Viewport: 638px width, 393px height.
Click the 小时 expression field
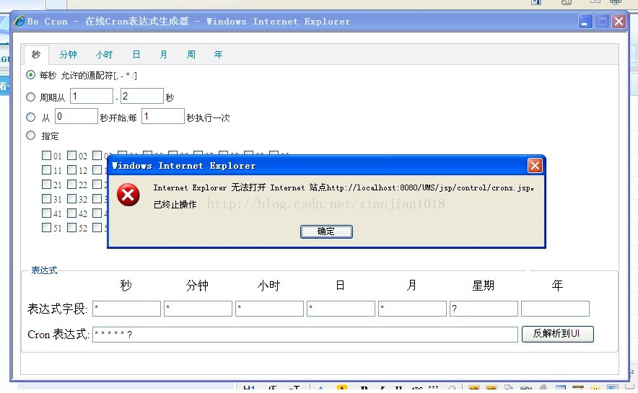269,309
